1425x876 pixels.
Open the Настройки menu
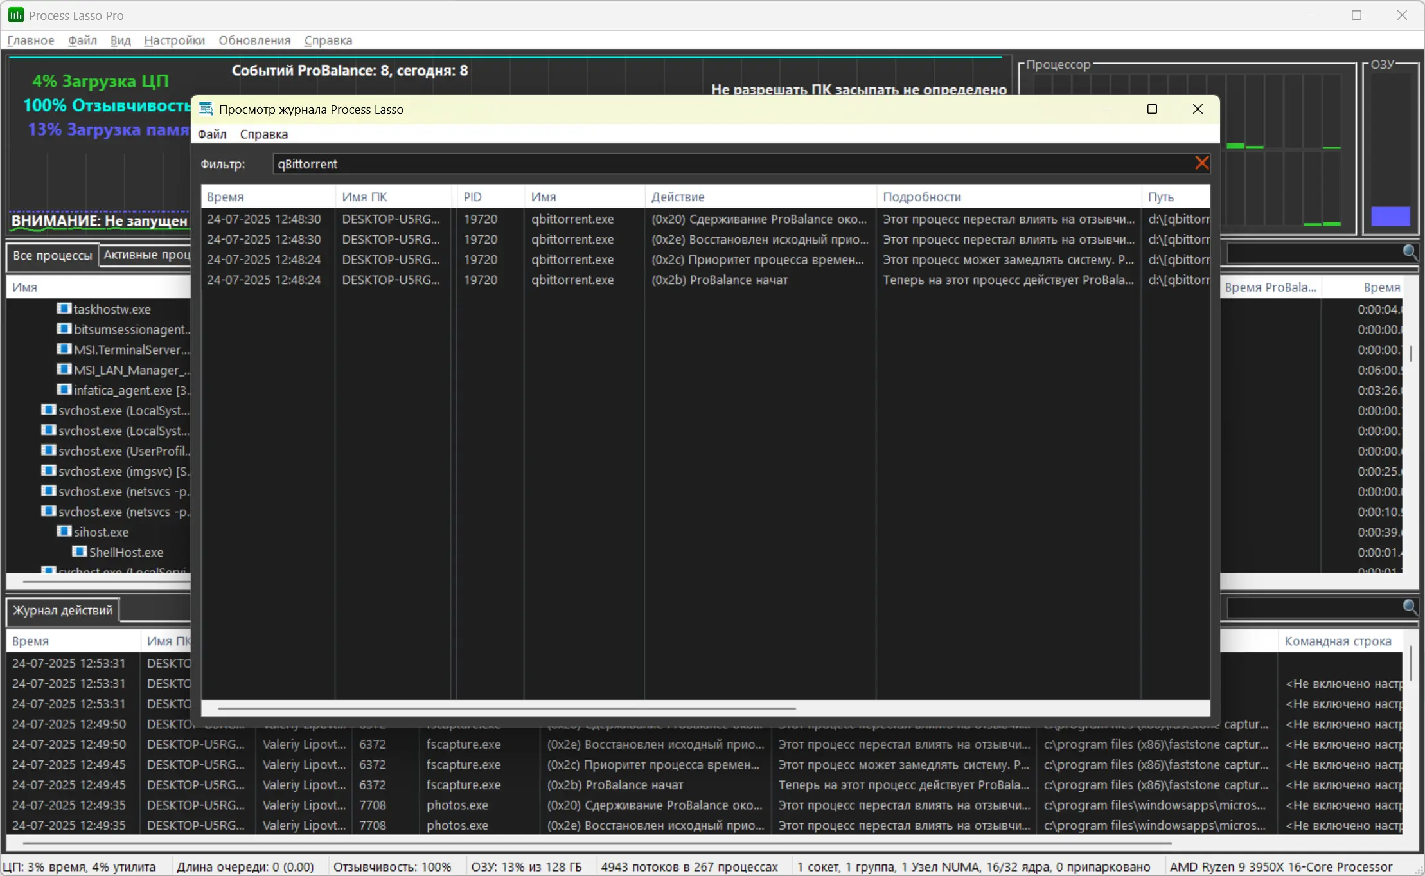[174, 40]
